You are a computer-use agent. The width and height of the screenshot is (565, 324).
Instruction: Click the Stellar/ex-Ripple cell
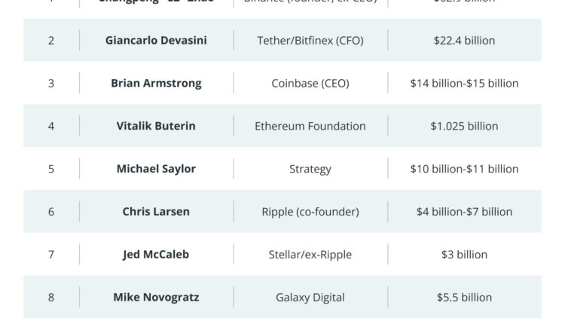coord(310,255)
